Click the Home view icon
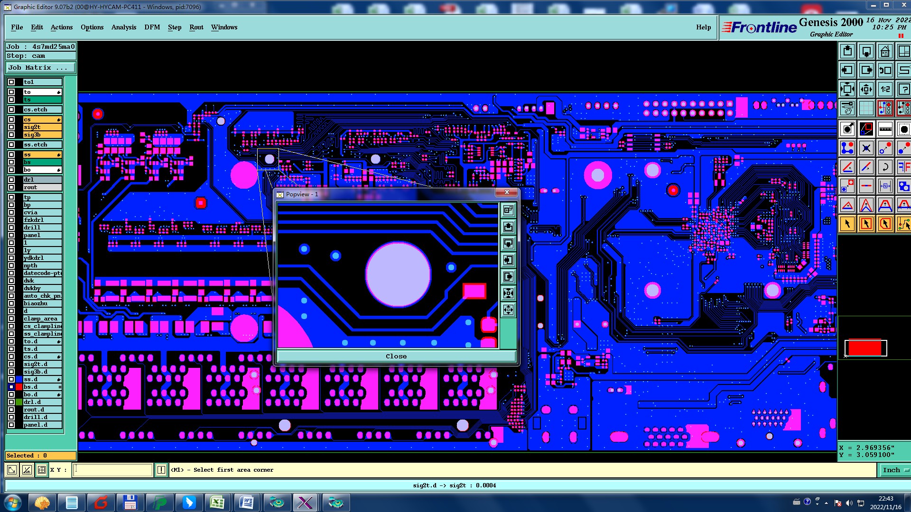Image resolution: width=911 pixels, height=512 pixels. [x=885, y=51]
